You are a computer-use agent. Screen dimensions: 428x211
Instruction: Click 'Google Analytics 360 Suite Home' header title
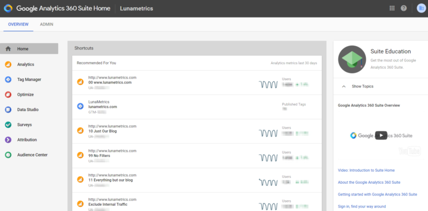pos(63,9)
